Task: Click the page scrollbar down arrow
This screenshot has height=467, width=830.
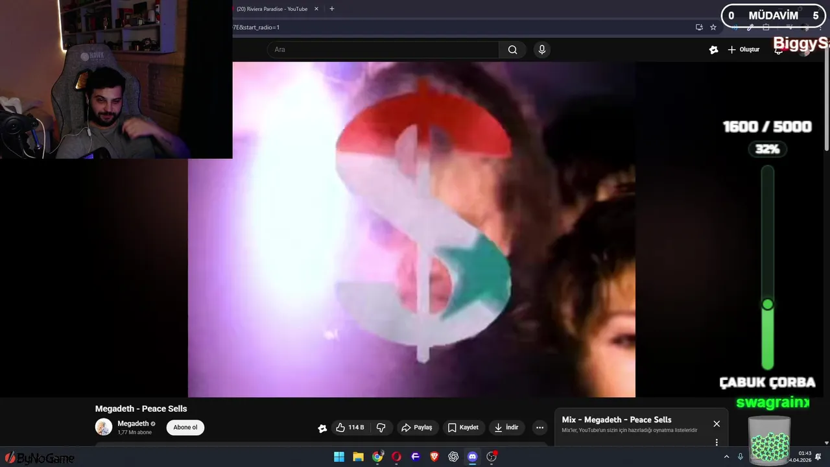Action: [826, 443]
